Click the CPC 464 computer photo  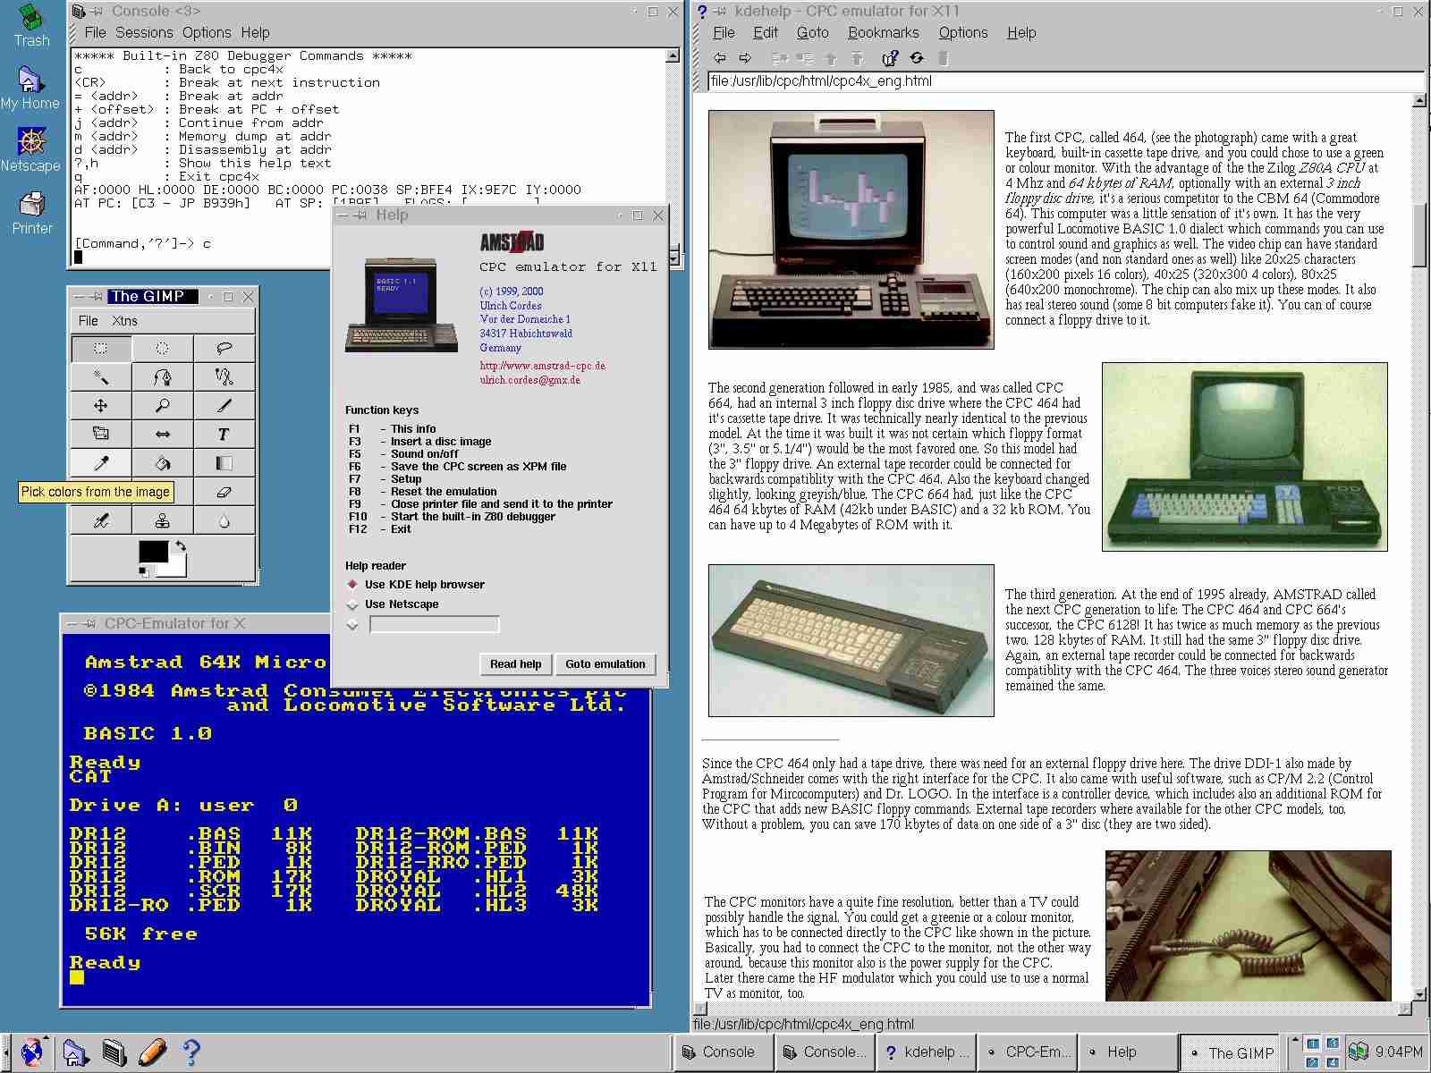851,229
